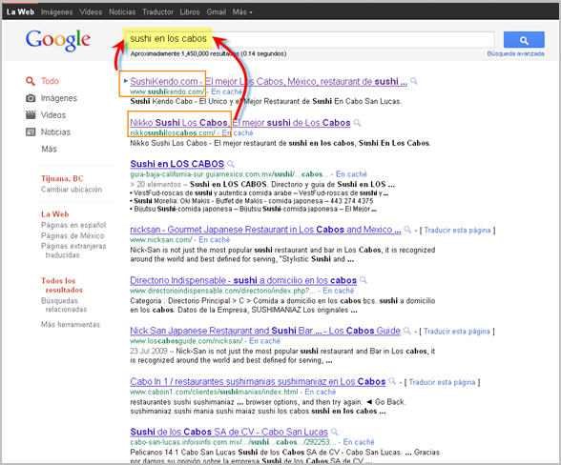
Task: Preview Sushi de los Cabos SA magnifier
Action: (334, 432)
